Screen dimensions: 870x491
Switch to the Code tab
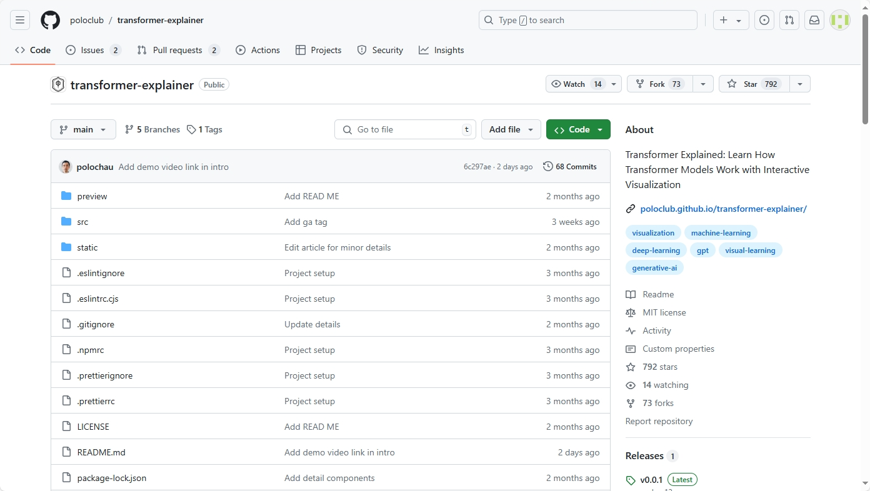coord(32,50)
